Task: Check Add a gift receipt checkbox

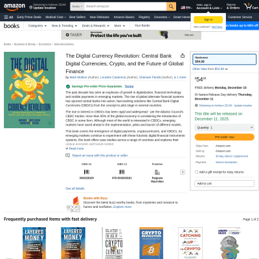Action: coord(196,172)
